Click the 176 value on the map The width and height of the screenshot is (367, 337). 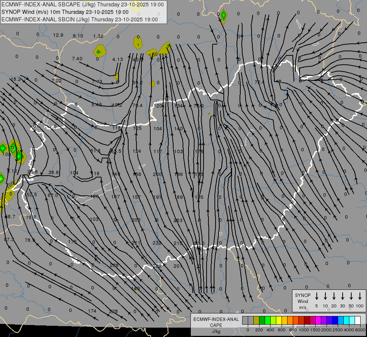point(199,151)
